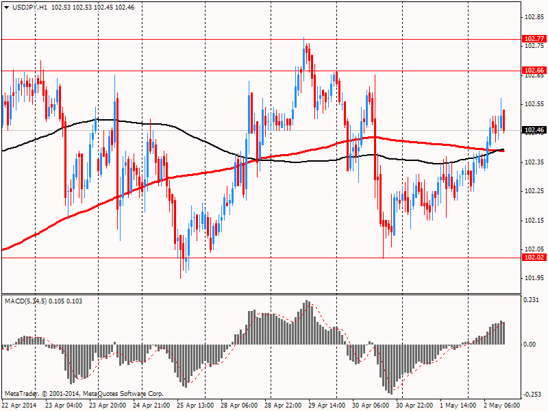Click the 102.66 price level tag
The height and width of the screenshot is (411, 548).
coord(533,71)
